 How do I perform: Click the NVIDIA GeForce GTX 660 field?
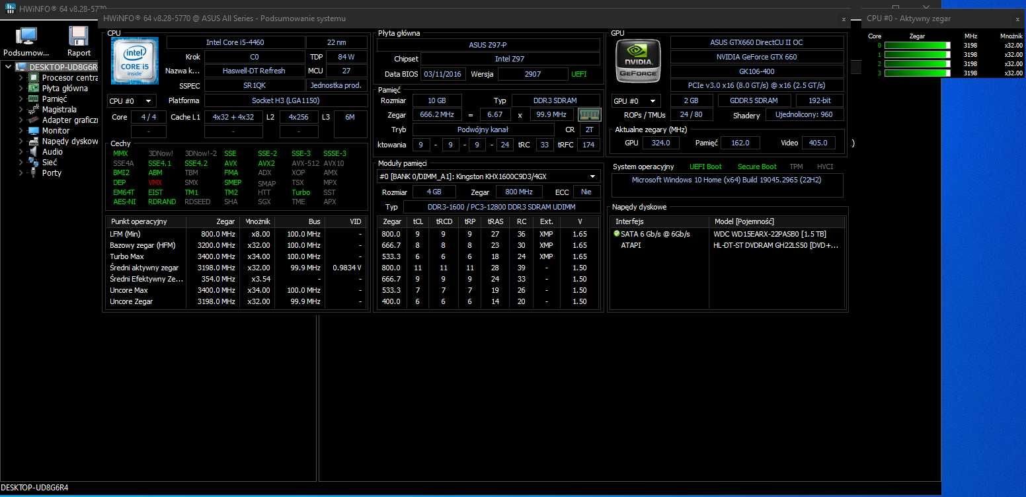(x=757, y=57)
